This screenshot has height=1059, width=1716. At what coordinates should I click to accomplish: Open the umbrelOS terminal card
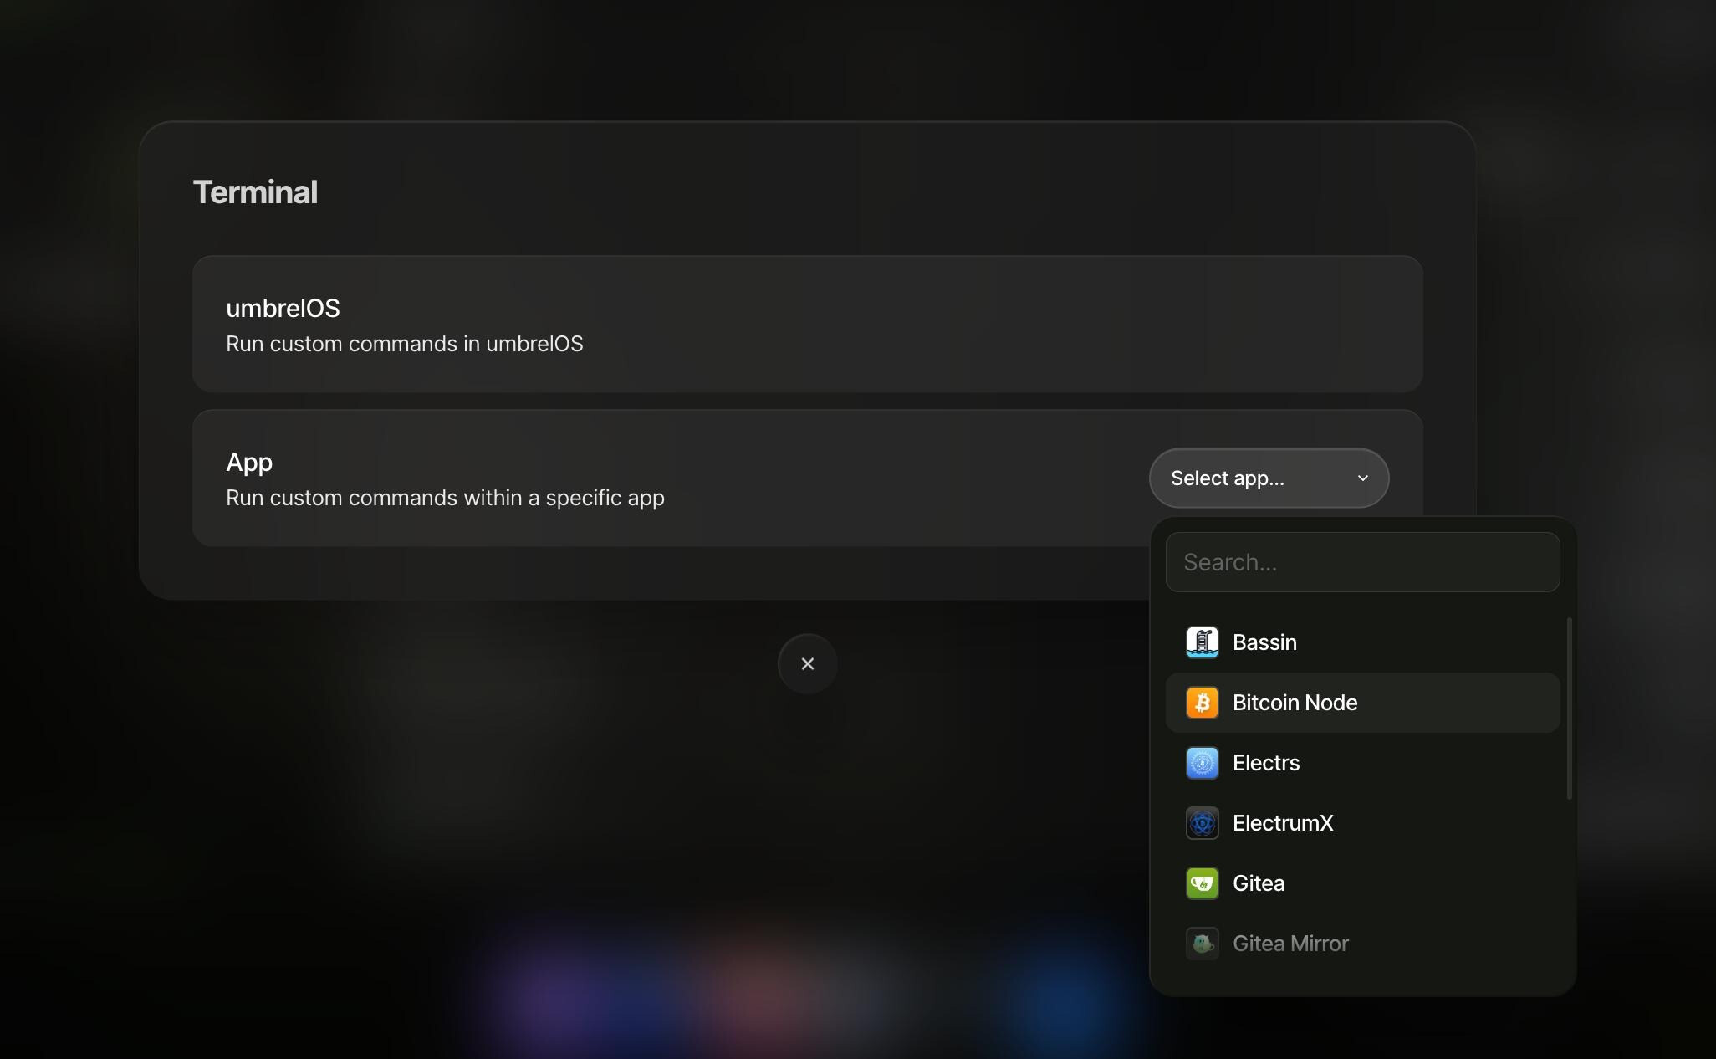coord(807,325)
